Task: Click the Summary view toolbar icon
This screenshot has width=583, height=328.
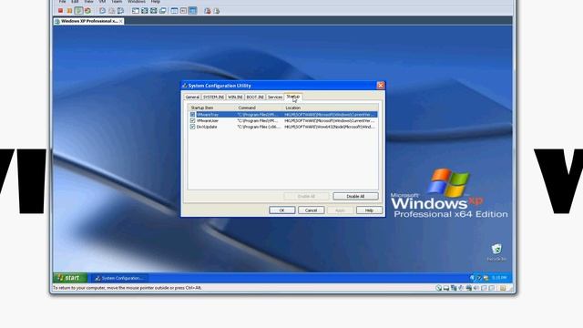Action: 174,11
